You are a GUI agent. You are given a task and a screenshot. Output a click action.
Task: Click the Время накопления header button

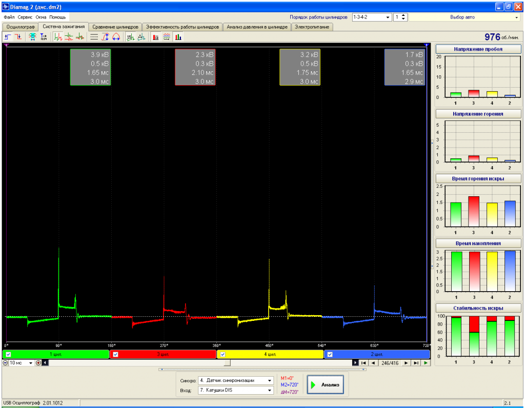[478, 243]
